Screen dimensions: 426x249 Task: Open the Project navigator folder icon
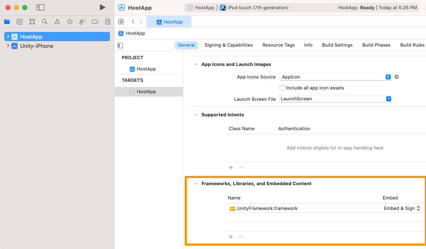click(7, 22)
